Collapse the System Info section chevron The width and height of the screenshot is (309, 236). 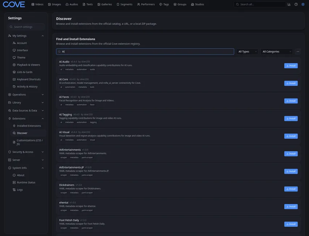(x=43, y=168)
